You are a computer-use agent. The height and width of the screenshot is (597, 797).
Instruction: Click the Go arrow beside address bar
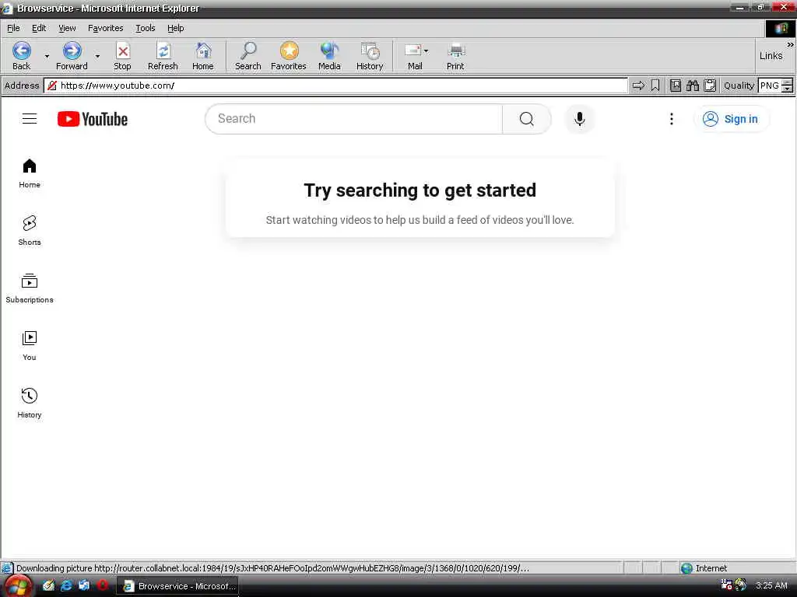tap(638, 86)
